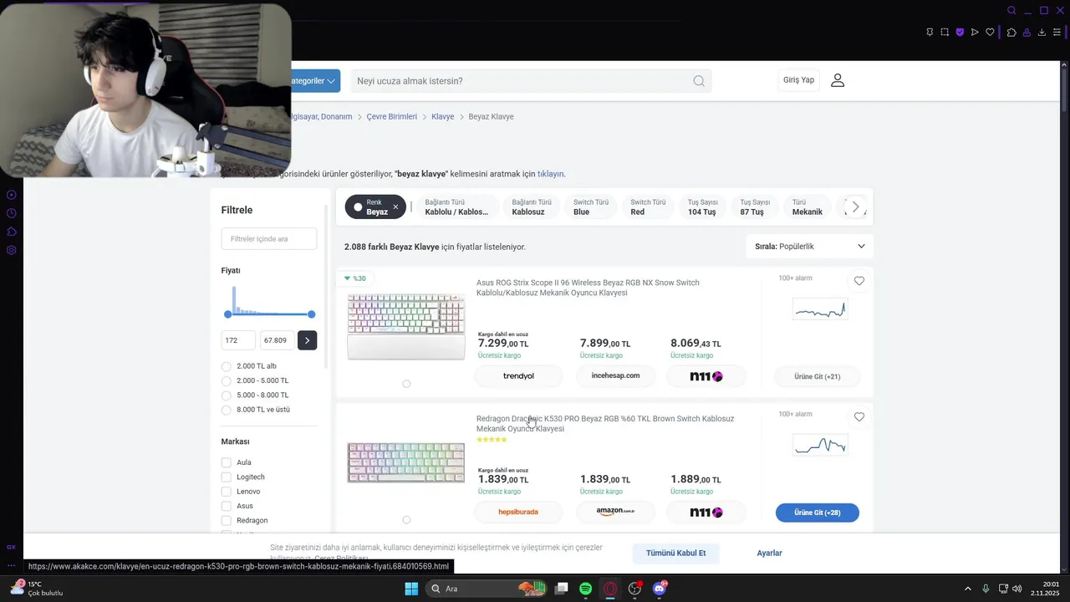Open the GX Control sidebar icon
Image resolution: width=1070 pixels, height=602 pixels.
point(11,195)
